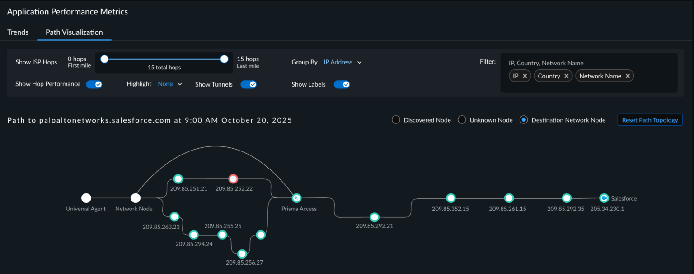The width and height of the screenshot is (694, 274).
Task: Remove the IP filter chip
Action: (x=525, y=76)
